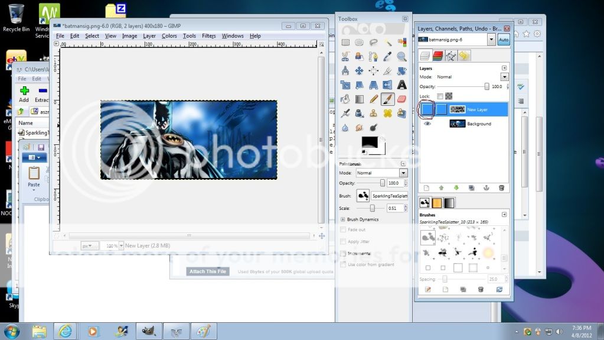Select the Measure compass tool
The width and height of the screenshot is (604, 340).
click(x=345, y=70)
